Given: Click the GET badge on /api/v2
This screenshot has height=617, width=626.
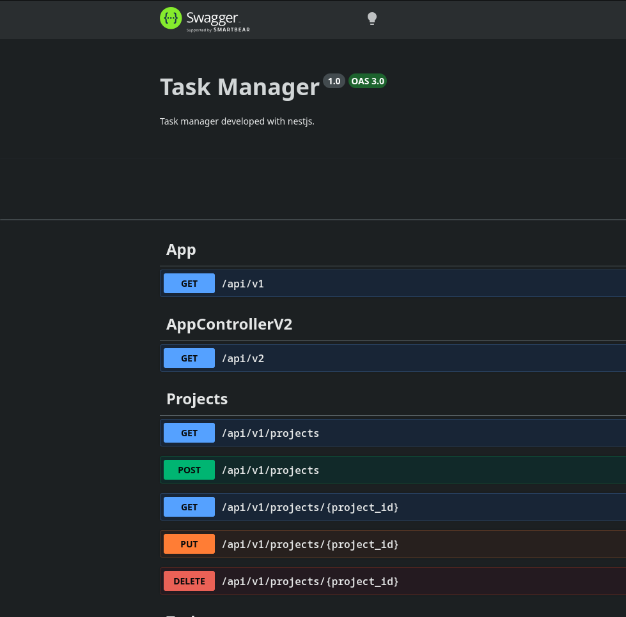Looking at the screenshot, I should coord(189,358).
